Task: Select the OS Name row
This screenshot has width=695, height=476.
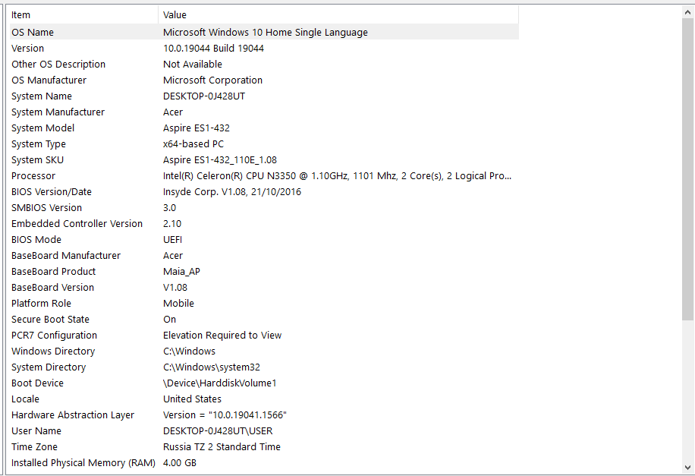Action: pos(264,33)
